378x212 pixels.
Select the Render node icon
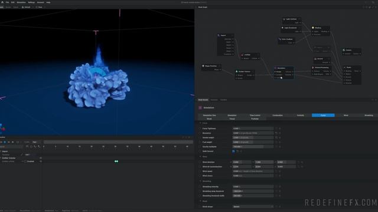tap(344, 68)
